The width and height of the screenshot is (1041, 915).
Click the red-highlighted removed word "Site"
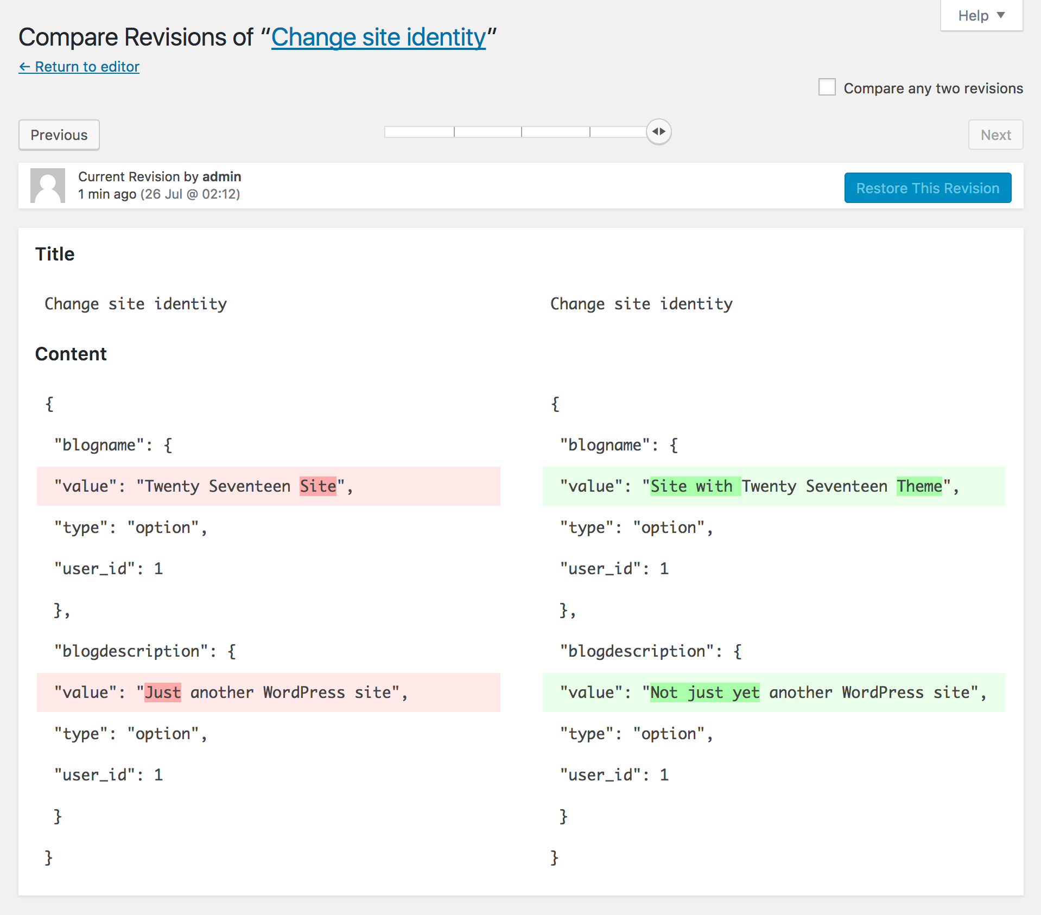click(318, 486)
